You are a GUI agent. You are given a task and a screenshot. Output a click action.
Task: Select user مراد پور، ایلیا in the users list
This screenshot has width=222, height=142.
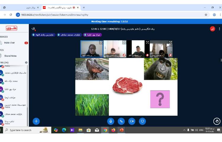click(14, 89)
